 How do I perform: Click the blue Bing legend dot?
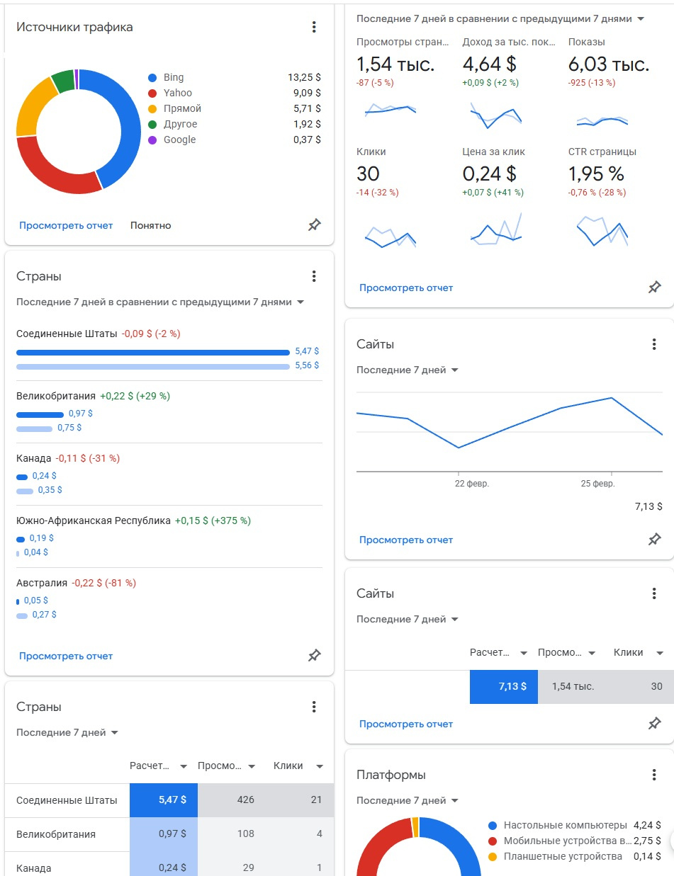pos(152,77)
